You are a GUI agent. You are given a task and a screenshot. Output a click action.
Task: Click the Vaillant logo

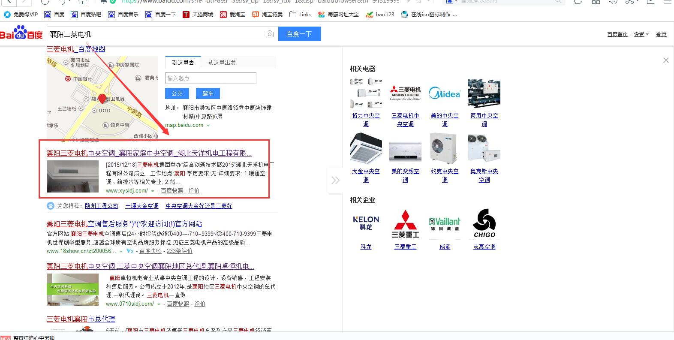[x=445, y=223]
